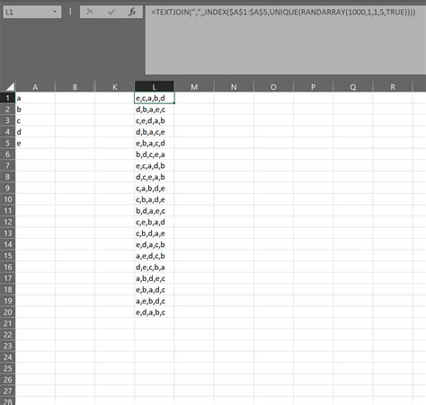
Task: Select column L header
Action: [x=154, y=86]
